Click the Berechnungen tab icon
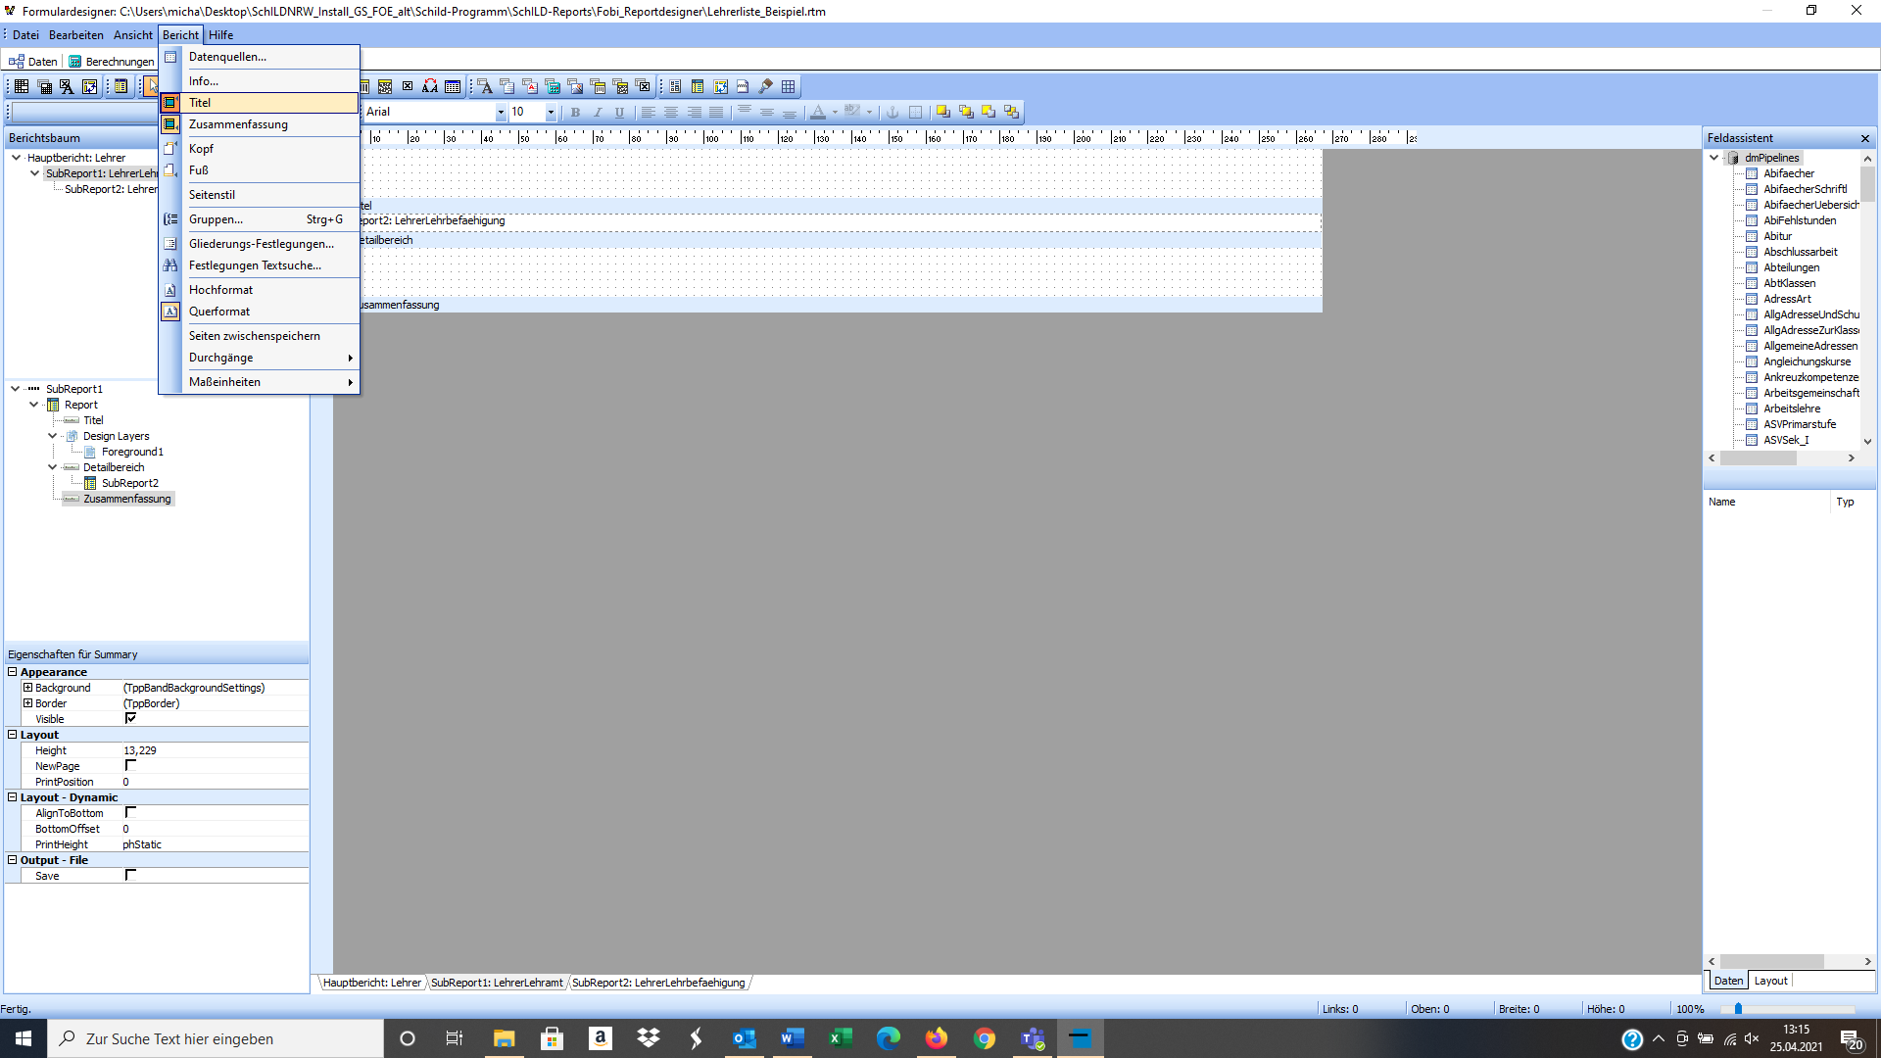The height and width of the screenshot is (1058, 1881). (75, 62)
